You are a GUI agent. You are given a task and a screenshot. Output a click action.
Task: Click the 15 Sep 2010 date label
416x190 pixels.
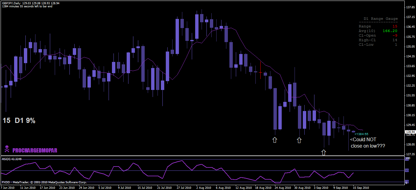[x=361, y=188]
